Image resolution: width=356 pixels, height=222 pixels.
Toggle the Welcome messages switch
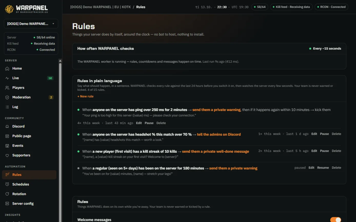click(x=335, y=220)
